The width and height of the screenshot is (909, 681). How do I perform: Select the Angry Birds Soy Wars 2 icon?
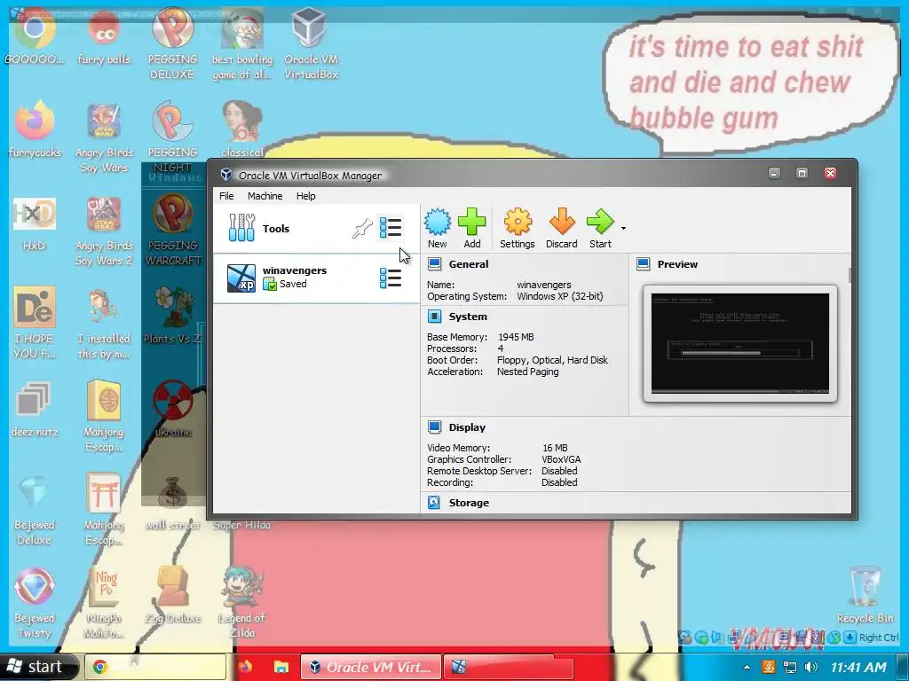point(104,231)
